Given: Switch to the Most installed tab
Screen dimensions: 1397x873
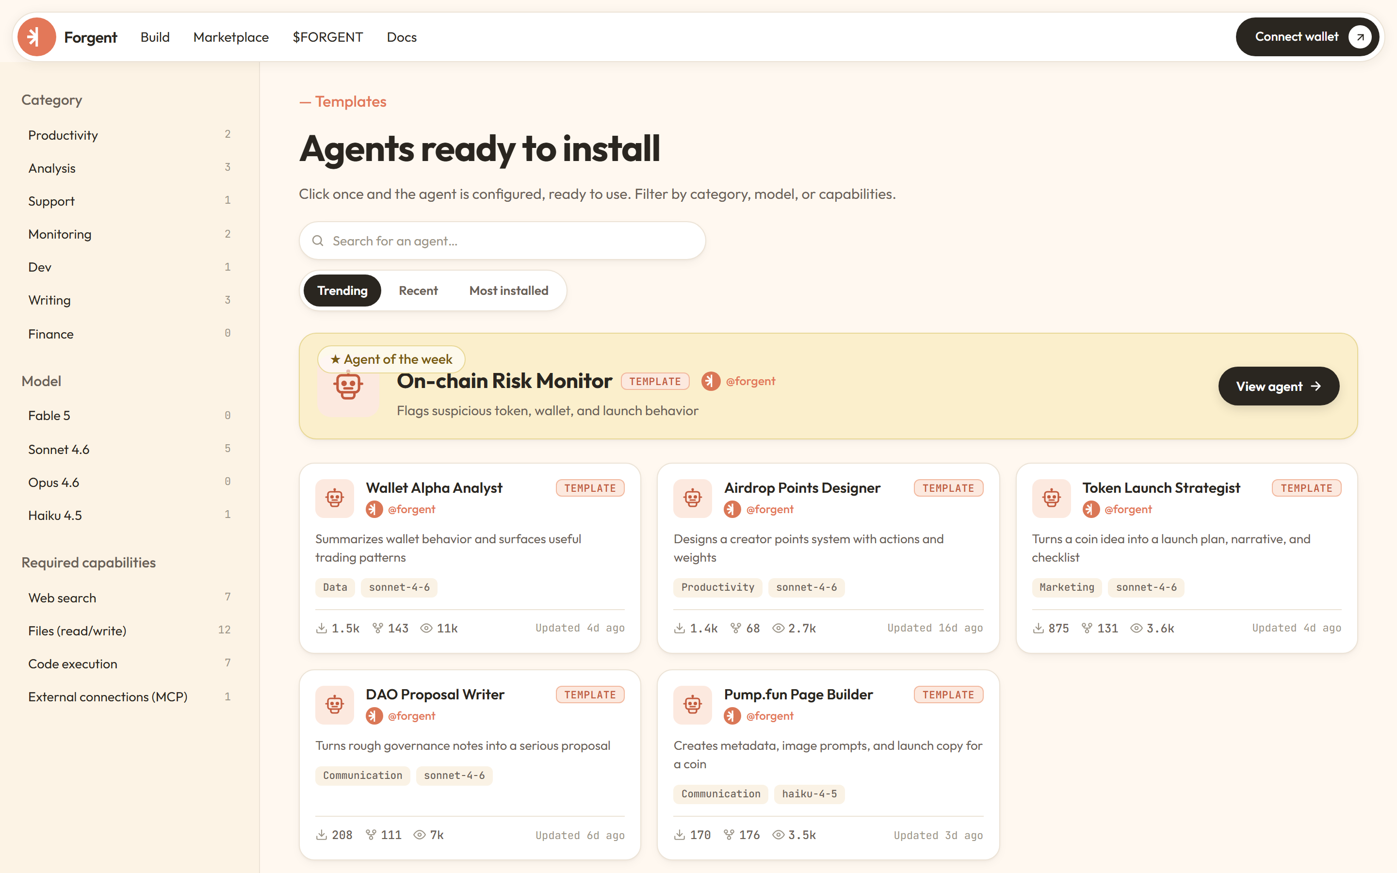Looking at the screenshot, I should [x=508, y=291].
